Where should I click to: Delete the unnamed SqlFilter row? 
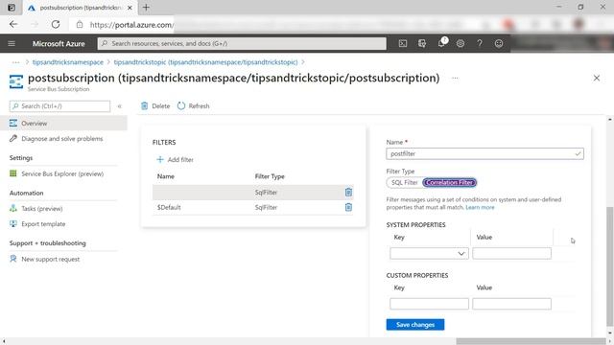[348, 192]
